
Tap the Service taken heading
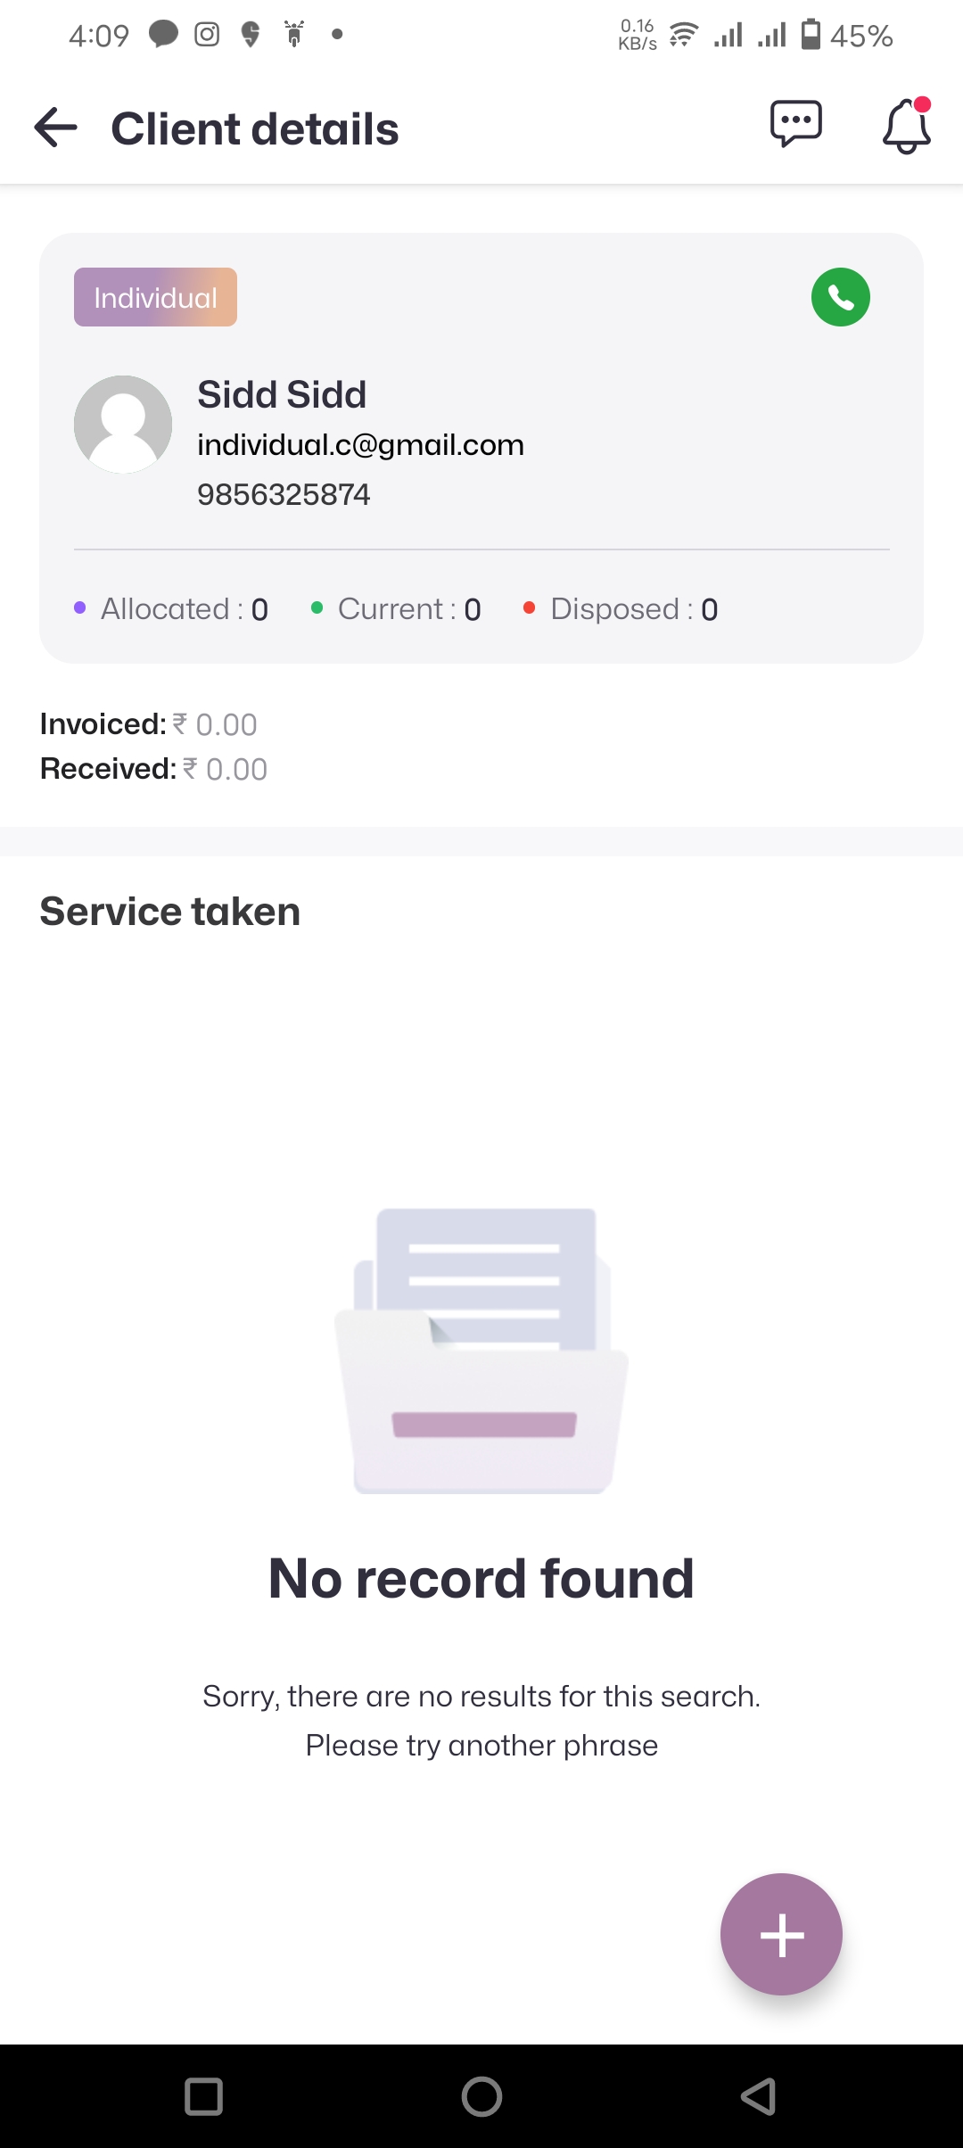(170, 912)
